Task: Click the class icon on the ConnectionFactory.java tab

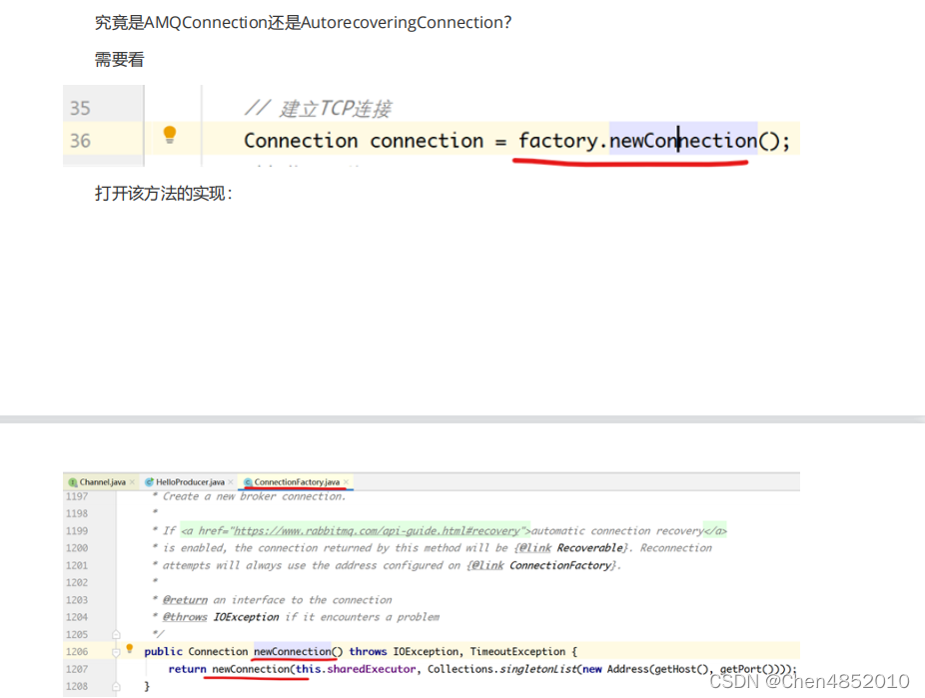Action: [248, 482]
